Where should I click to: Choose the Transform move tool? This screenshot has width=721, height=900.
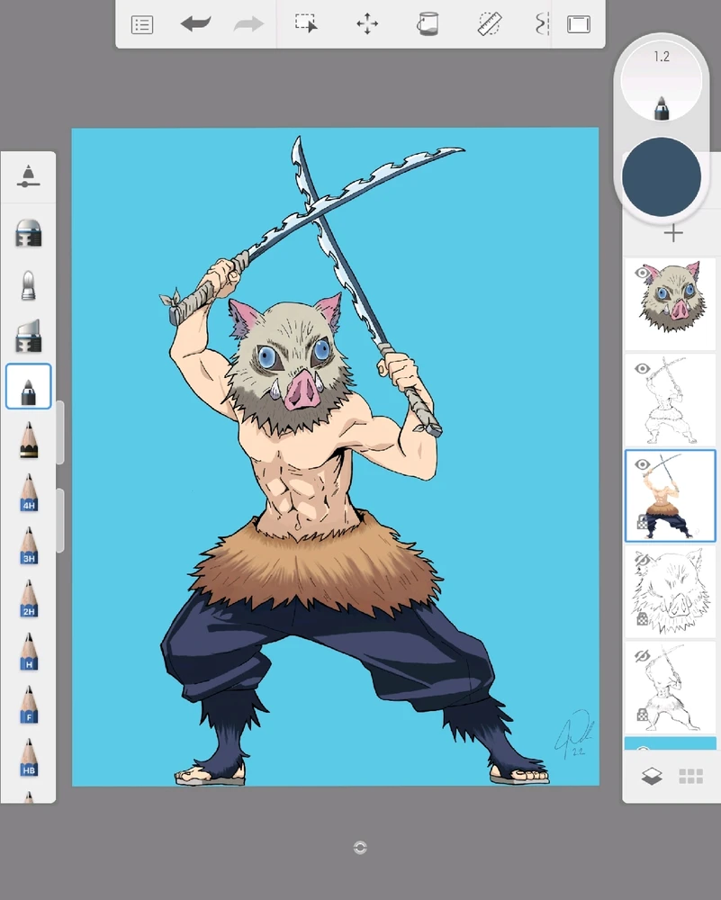coord(367,24)
